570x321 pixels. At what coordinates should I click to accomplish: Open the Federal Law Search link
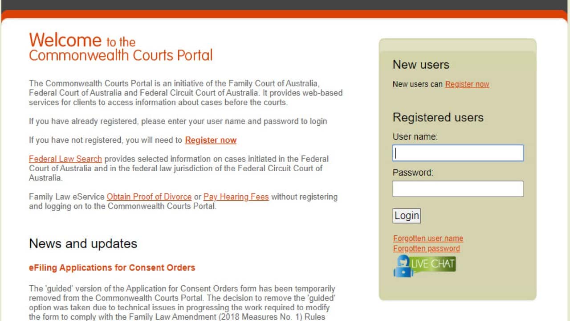(65, 159)
